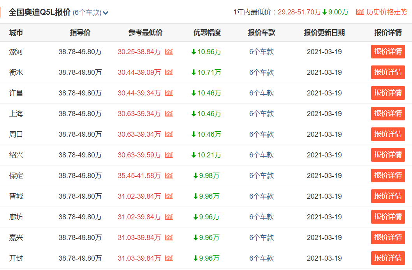Click 报价详情 button for 嘉兴

[x=388, y=238]
